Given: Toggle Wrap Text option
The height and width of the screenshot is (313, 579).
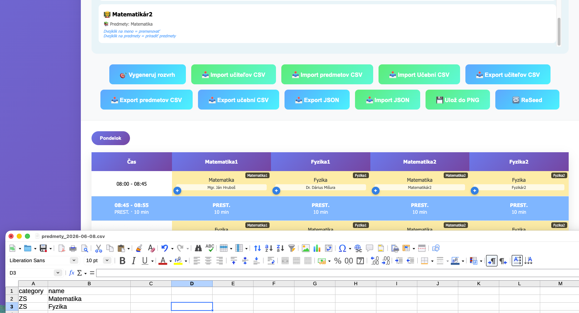Looking at the screenshot, I should [271, 261].
